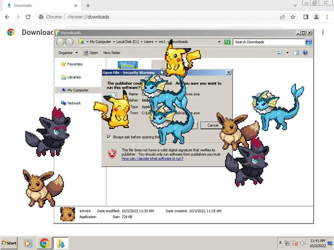The image size is (334, 250).
Task: Click the Windows Start button
Action: point(9,243)
